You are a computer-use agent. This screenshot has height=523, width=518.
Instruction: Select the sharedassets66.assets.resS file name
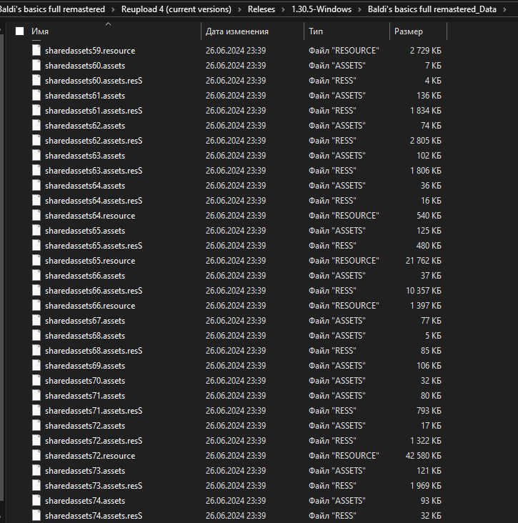pyautogui.click(x=94, y=291)
